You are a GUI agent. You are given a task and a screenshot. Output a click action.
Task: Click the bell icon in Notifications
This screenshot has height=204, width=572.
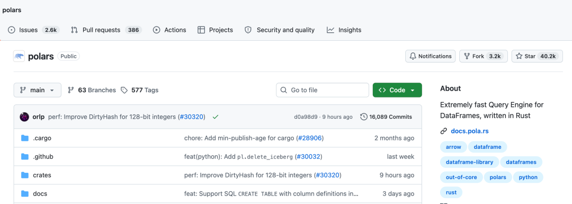point(413,56)
